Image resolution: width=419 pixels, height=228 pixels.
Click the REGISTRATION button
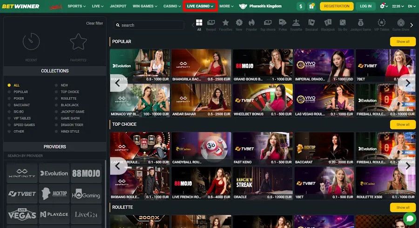[x=337, y=6]
